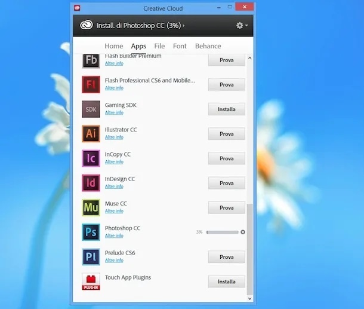Open Altre info under Muse CC
364x309 pixels.
click(114, 211)
